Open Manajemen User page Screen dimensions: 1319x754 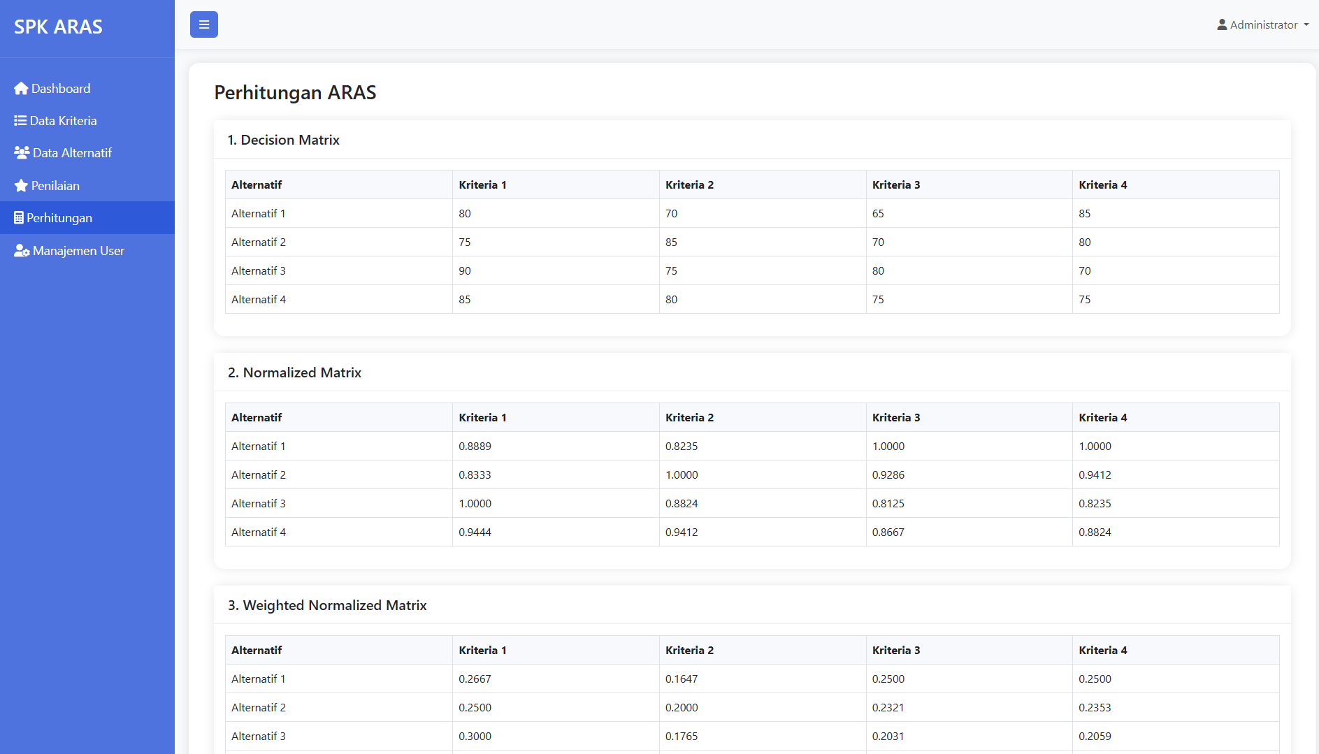point(87,251)
